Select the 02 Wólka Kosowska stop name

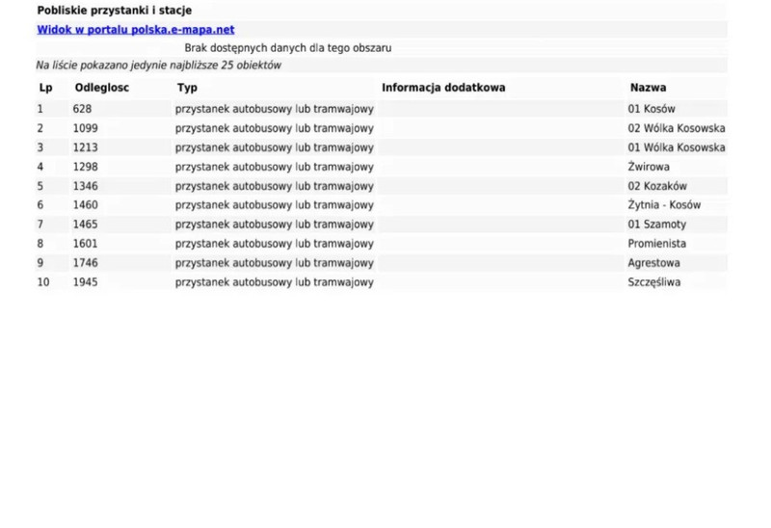point(676,128)
